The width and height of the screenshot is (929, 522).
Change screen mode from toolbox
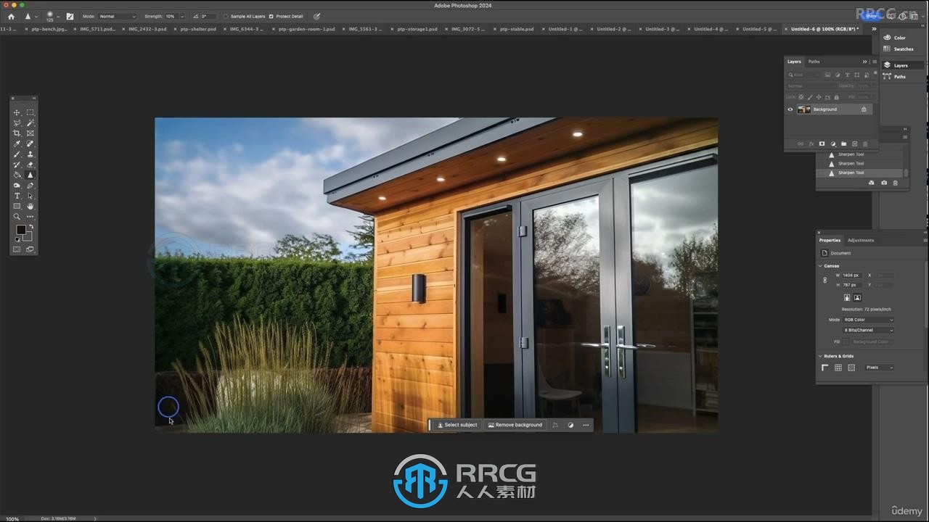[30, 249]
